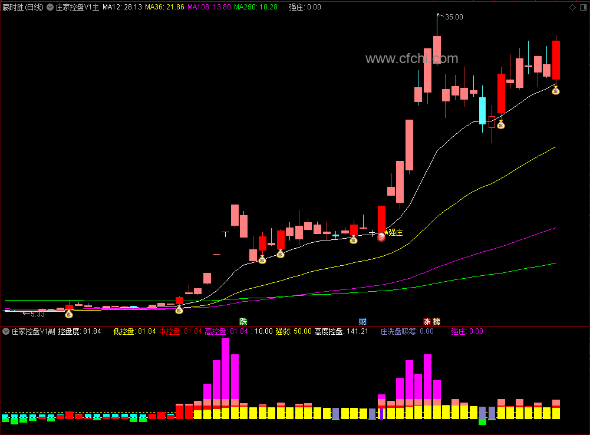Click the 强庄: 0.00 value in main header

coord(305,7)
